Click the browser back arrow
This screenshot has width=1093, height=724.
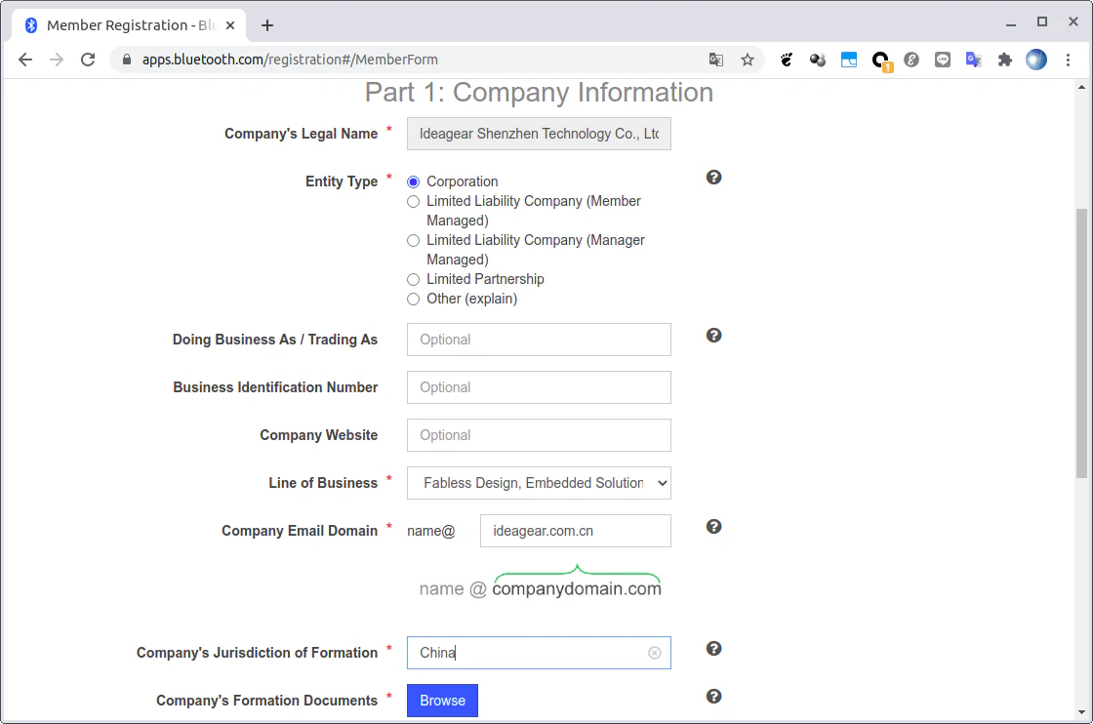pos(25,60)
